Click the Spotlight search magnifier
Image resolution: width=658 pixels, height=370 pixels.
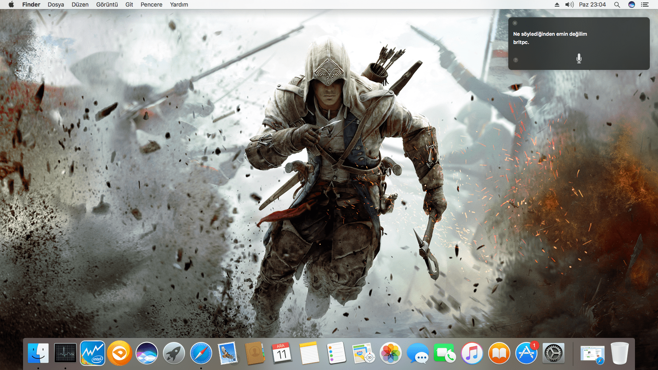(617, 5)
